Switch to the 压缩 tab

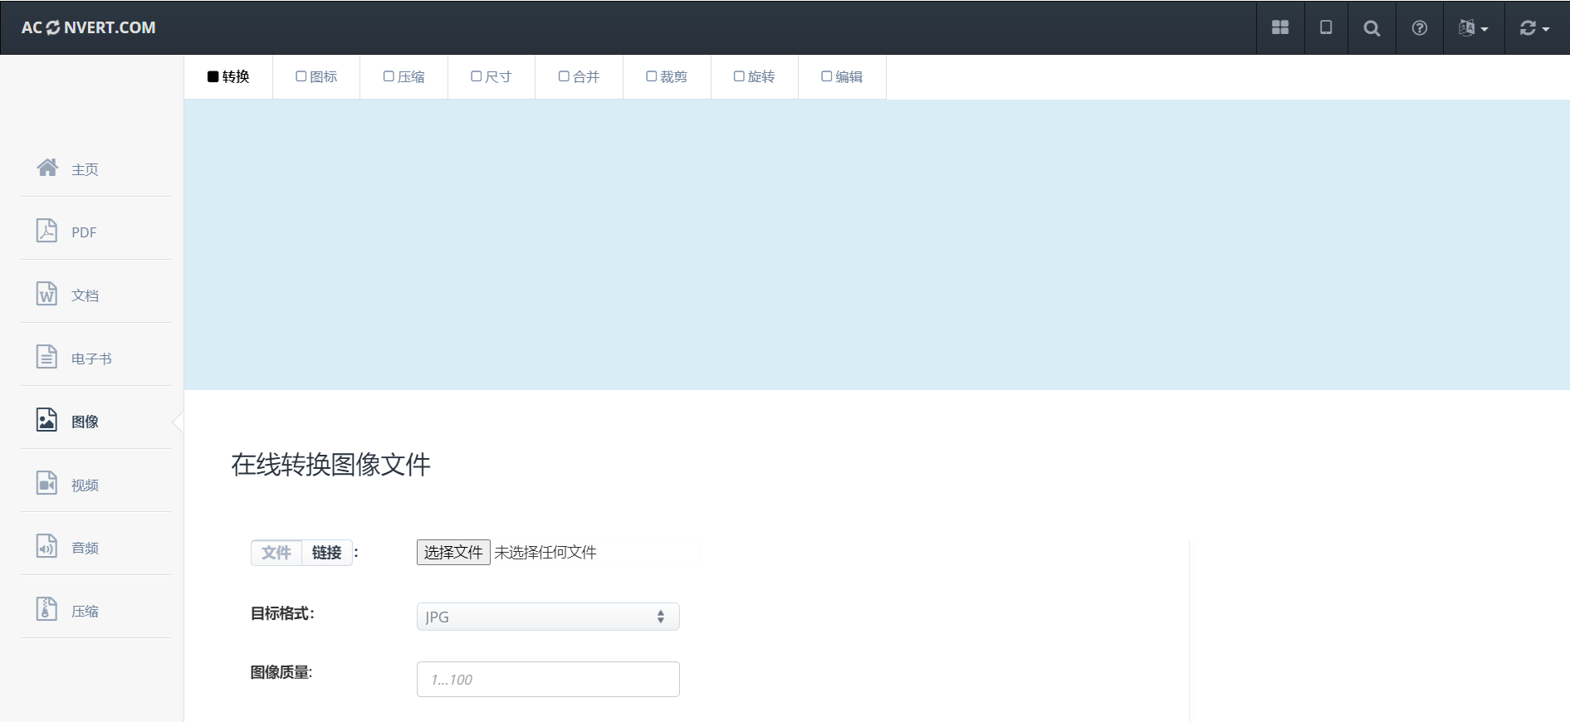coord(404,76)
